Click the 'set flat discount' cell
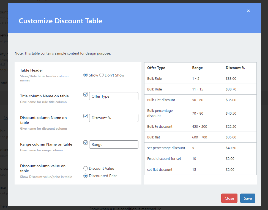The width and height of the screenshot is (268, 210). pyautogui.click(x=167, y=169)
